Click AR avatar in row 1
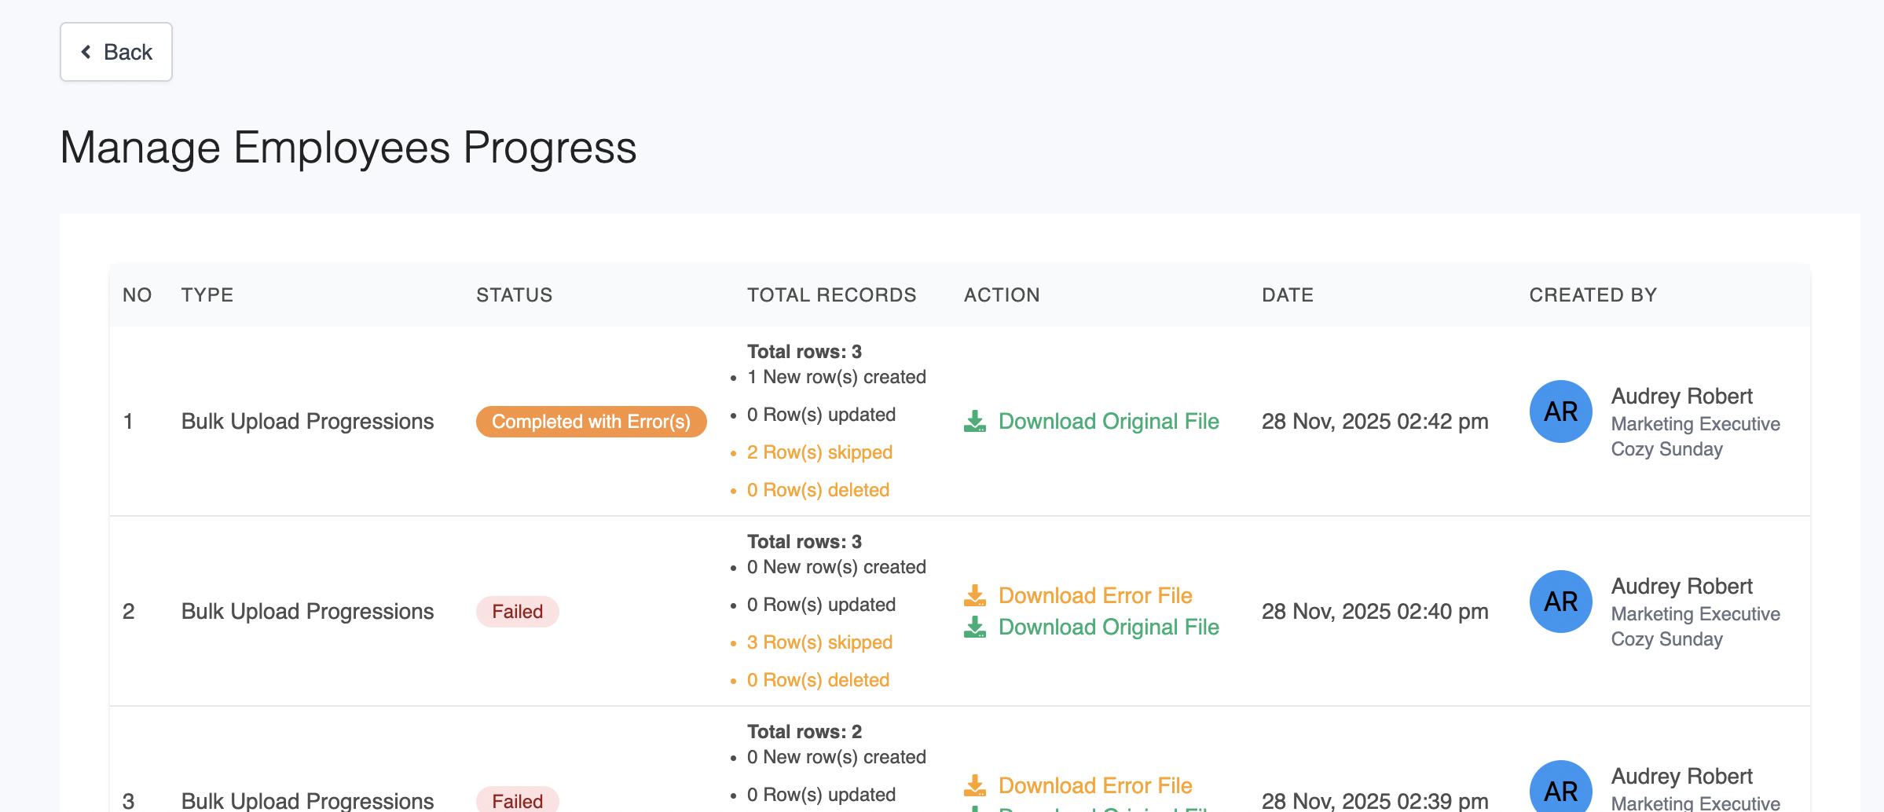The width and height of the screenshot is (1884, 812). 1561,411
